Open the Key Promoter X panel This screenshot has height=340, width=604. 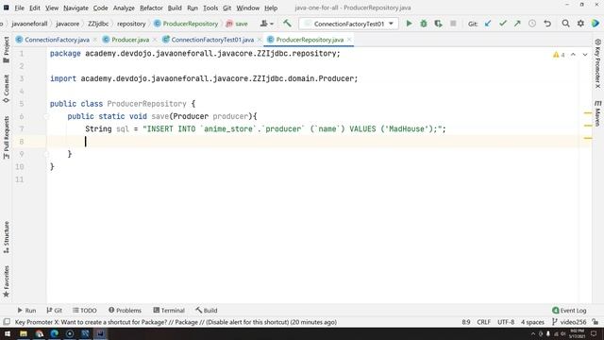[597, 63]
